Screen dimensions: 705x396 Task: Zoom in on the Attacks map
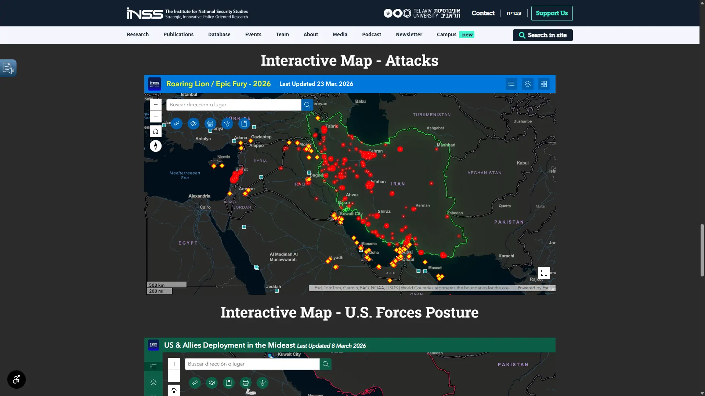pyautogui.click(x=156, y=105)
